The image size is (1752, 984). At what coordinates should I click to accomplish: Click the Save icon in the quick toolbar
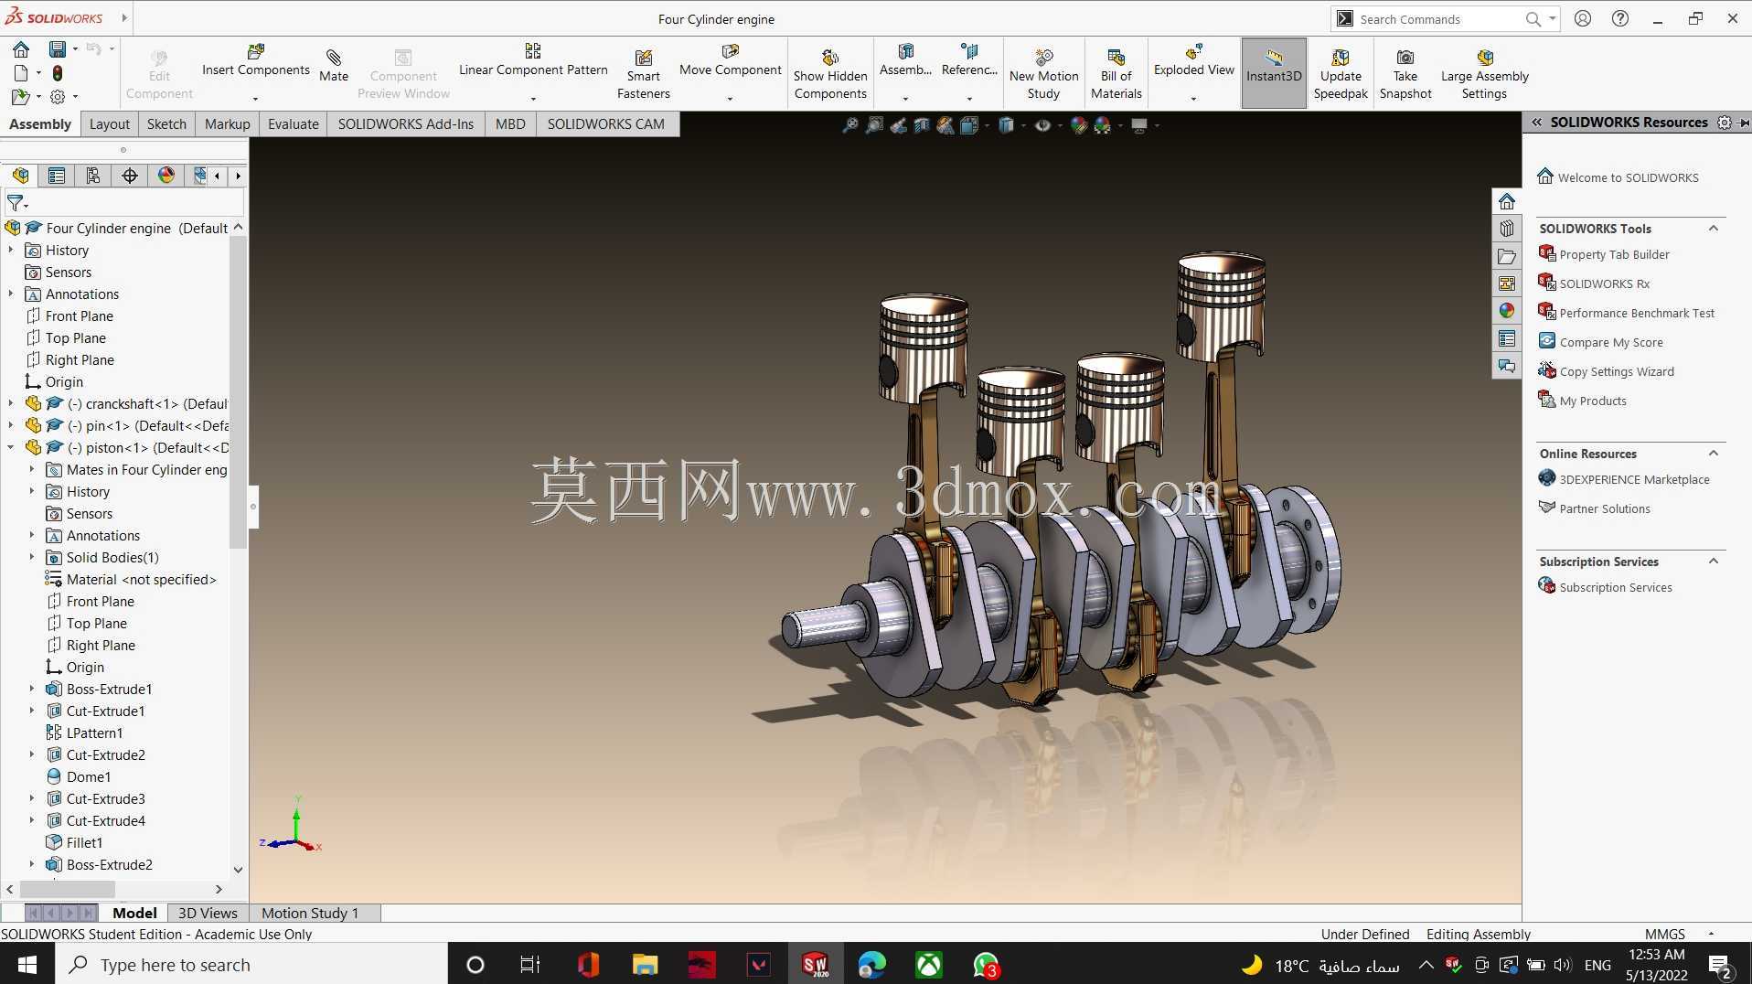pyautogui.click(x=57, y=48)
